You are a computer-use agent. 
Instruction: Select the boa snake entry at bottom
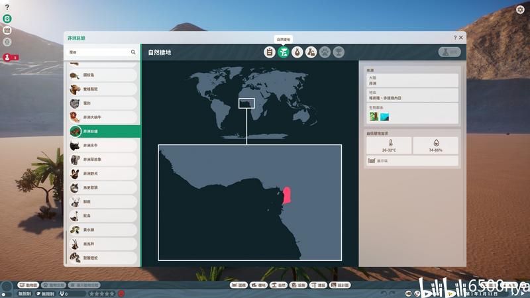(x=103, y=258)
